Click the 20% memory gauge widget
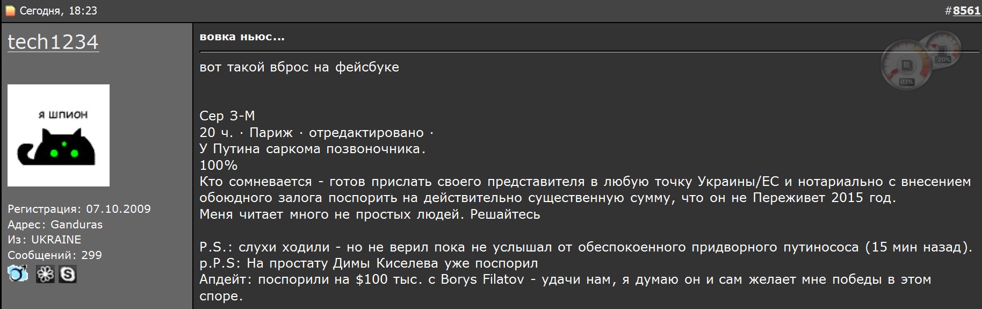 (x=942, y=47)
